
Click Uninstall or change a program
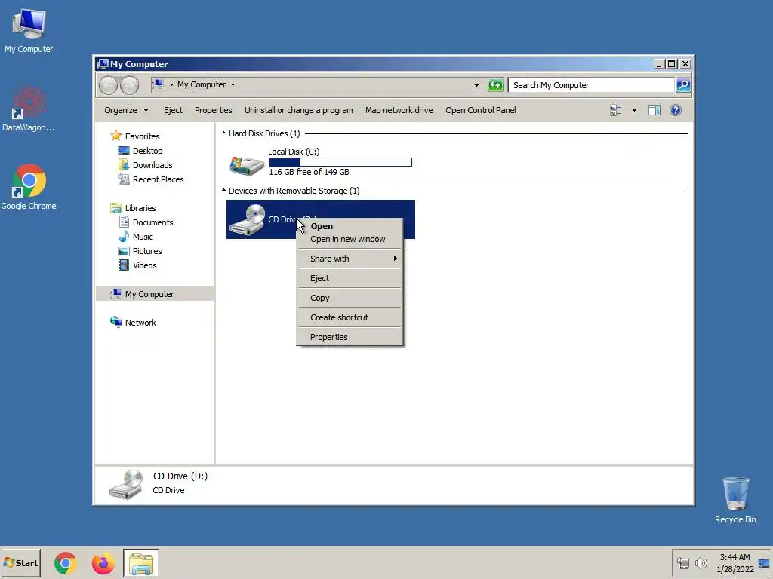click(x=299, y=110)
